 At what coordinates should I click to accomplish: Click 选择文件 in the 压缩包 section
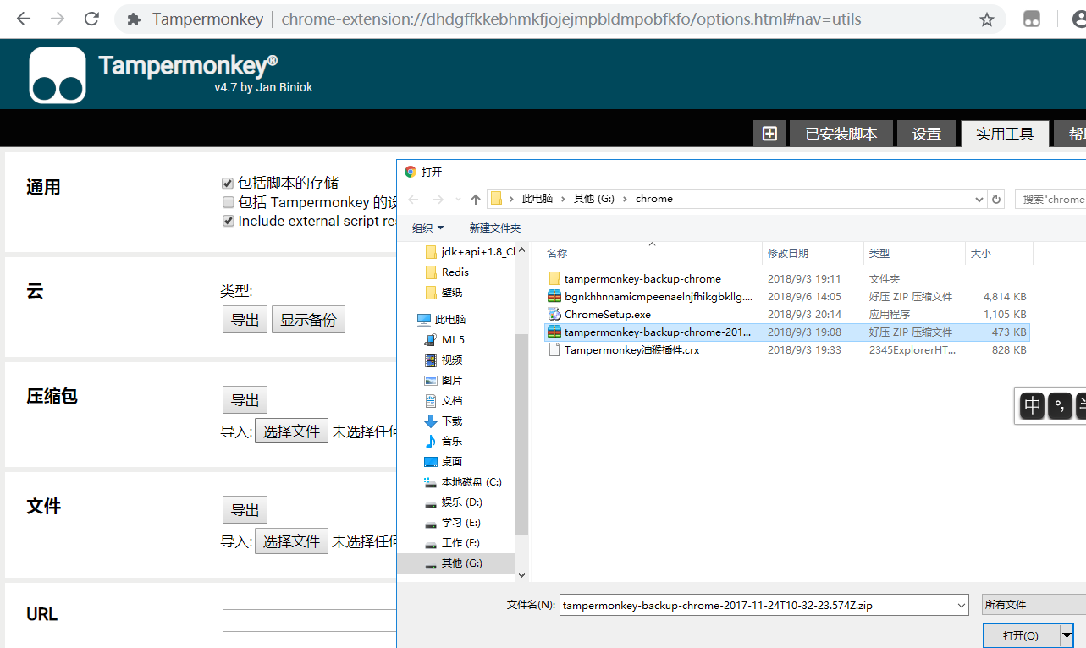coord(291,431)
